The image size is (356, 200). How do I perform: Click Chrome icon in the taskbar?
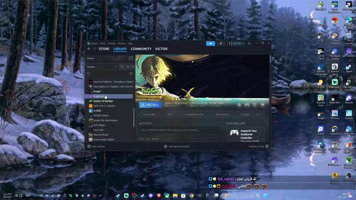pos(192,196)
